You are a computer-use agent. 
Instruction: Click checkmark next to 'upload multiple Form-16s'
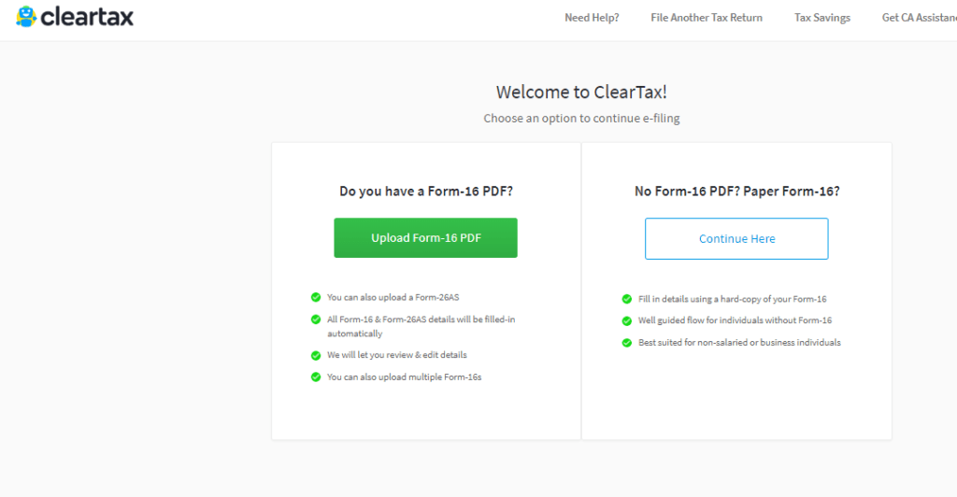click(x=316, y=376)
